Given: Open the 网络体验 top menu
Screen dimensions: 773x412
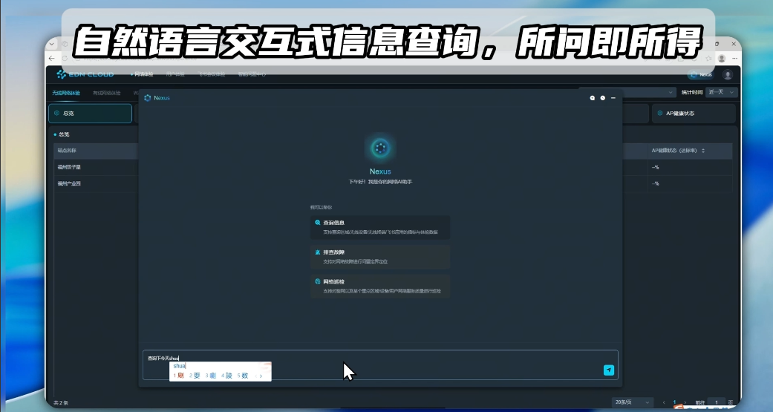Looking at the screenshot, I should coord(143,74).
